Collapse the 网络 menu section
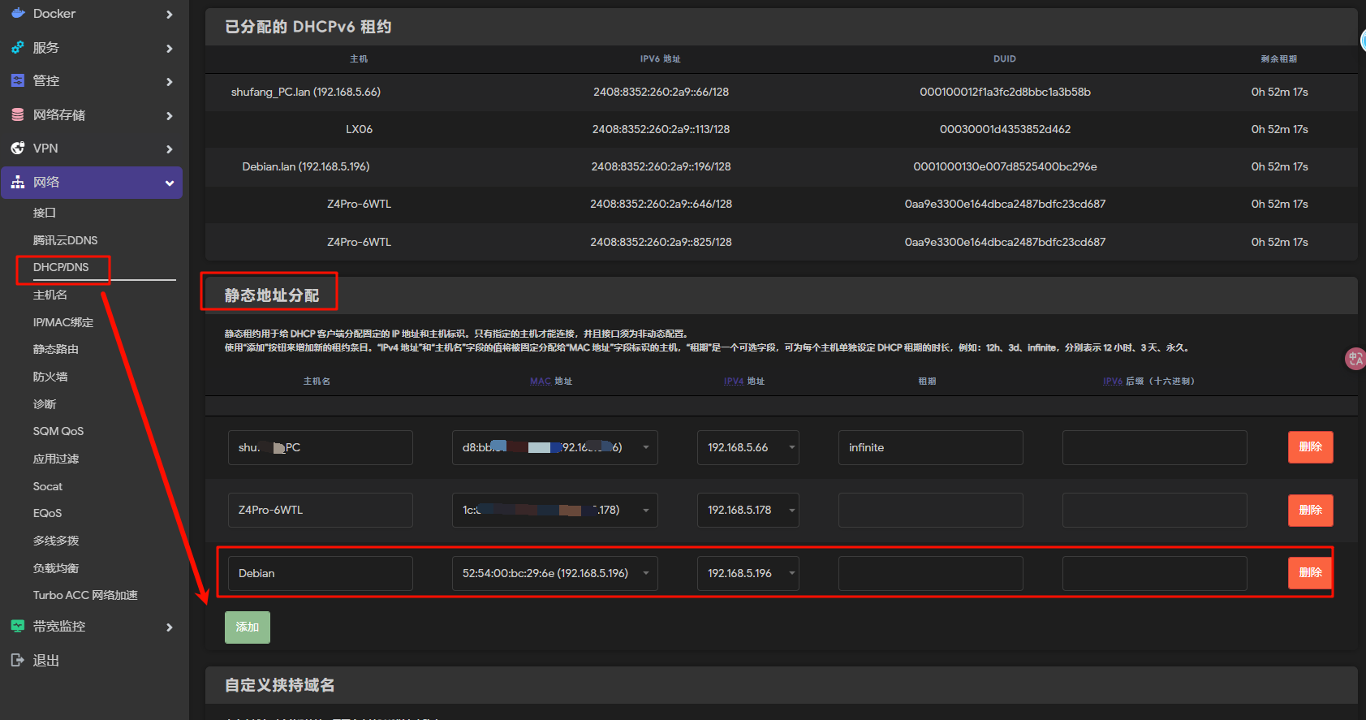This screenshot has height=720, width=1366. click(170, 183)
